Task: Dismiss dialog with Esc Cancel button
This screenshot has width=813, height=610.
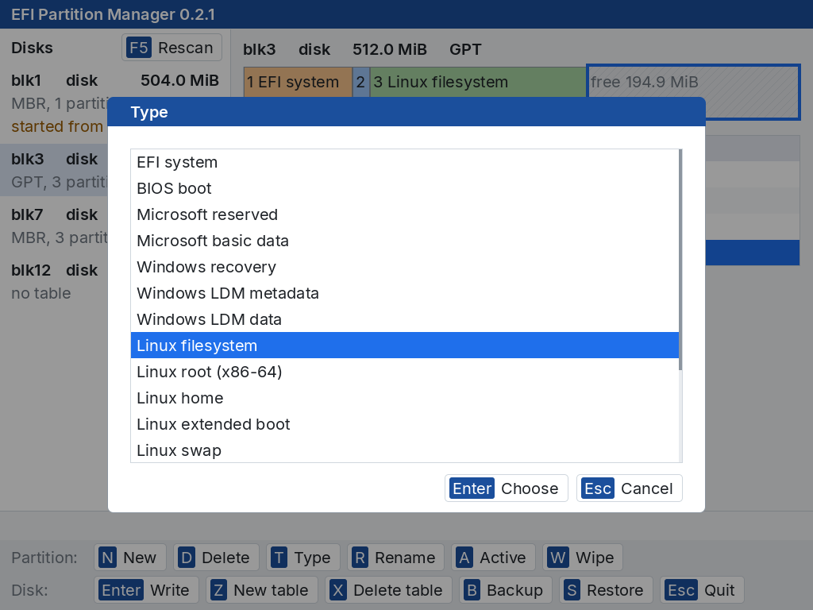Action: click(x=629, y=488)
